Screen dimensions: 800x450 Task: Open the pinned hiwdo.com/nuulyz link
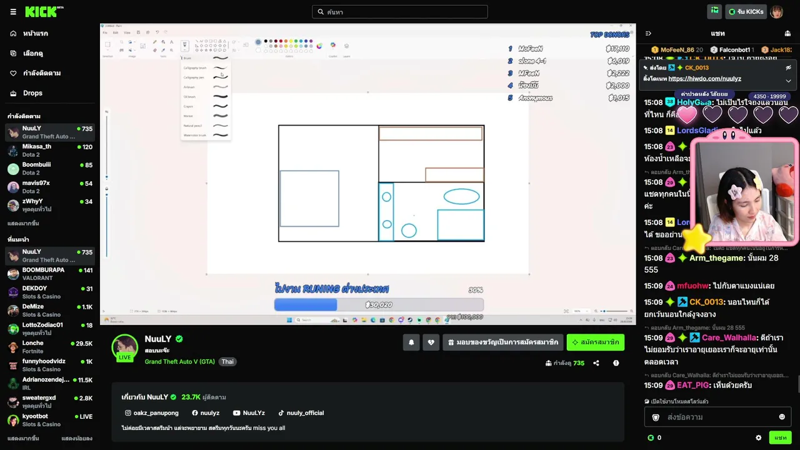pos(704,79)
